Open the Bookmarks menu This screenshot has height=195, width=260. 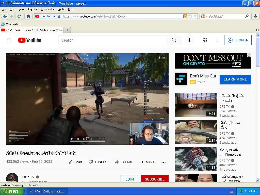point(47,9)
